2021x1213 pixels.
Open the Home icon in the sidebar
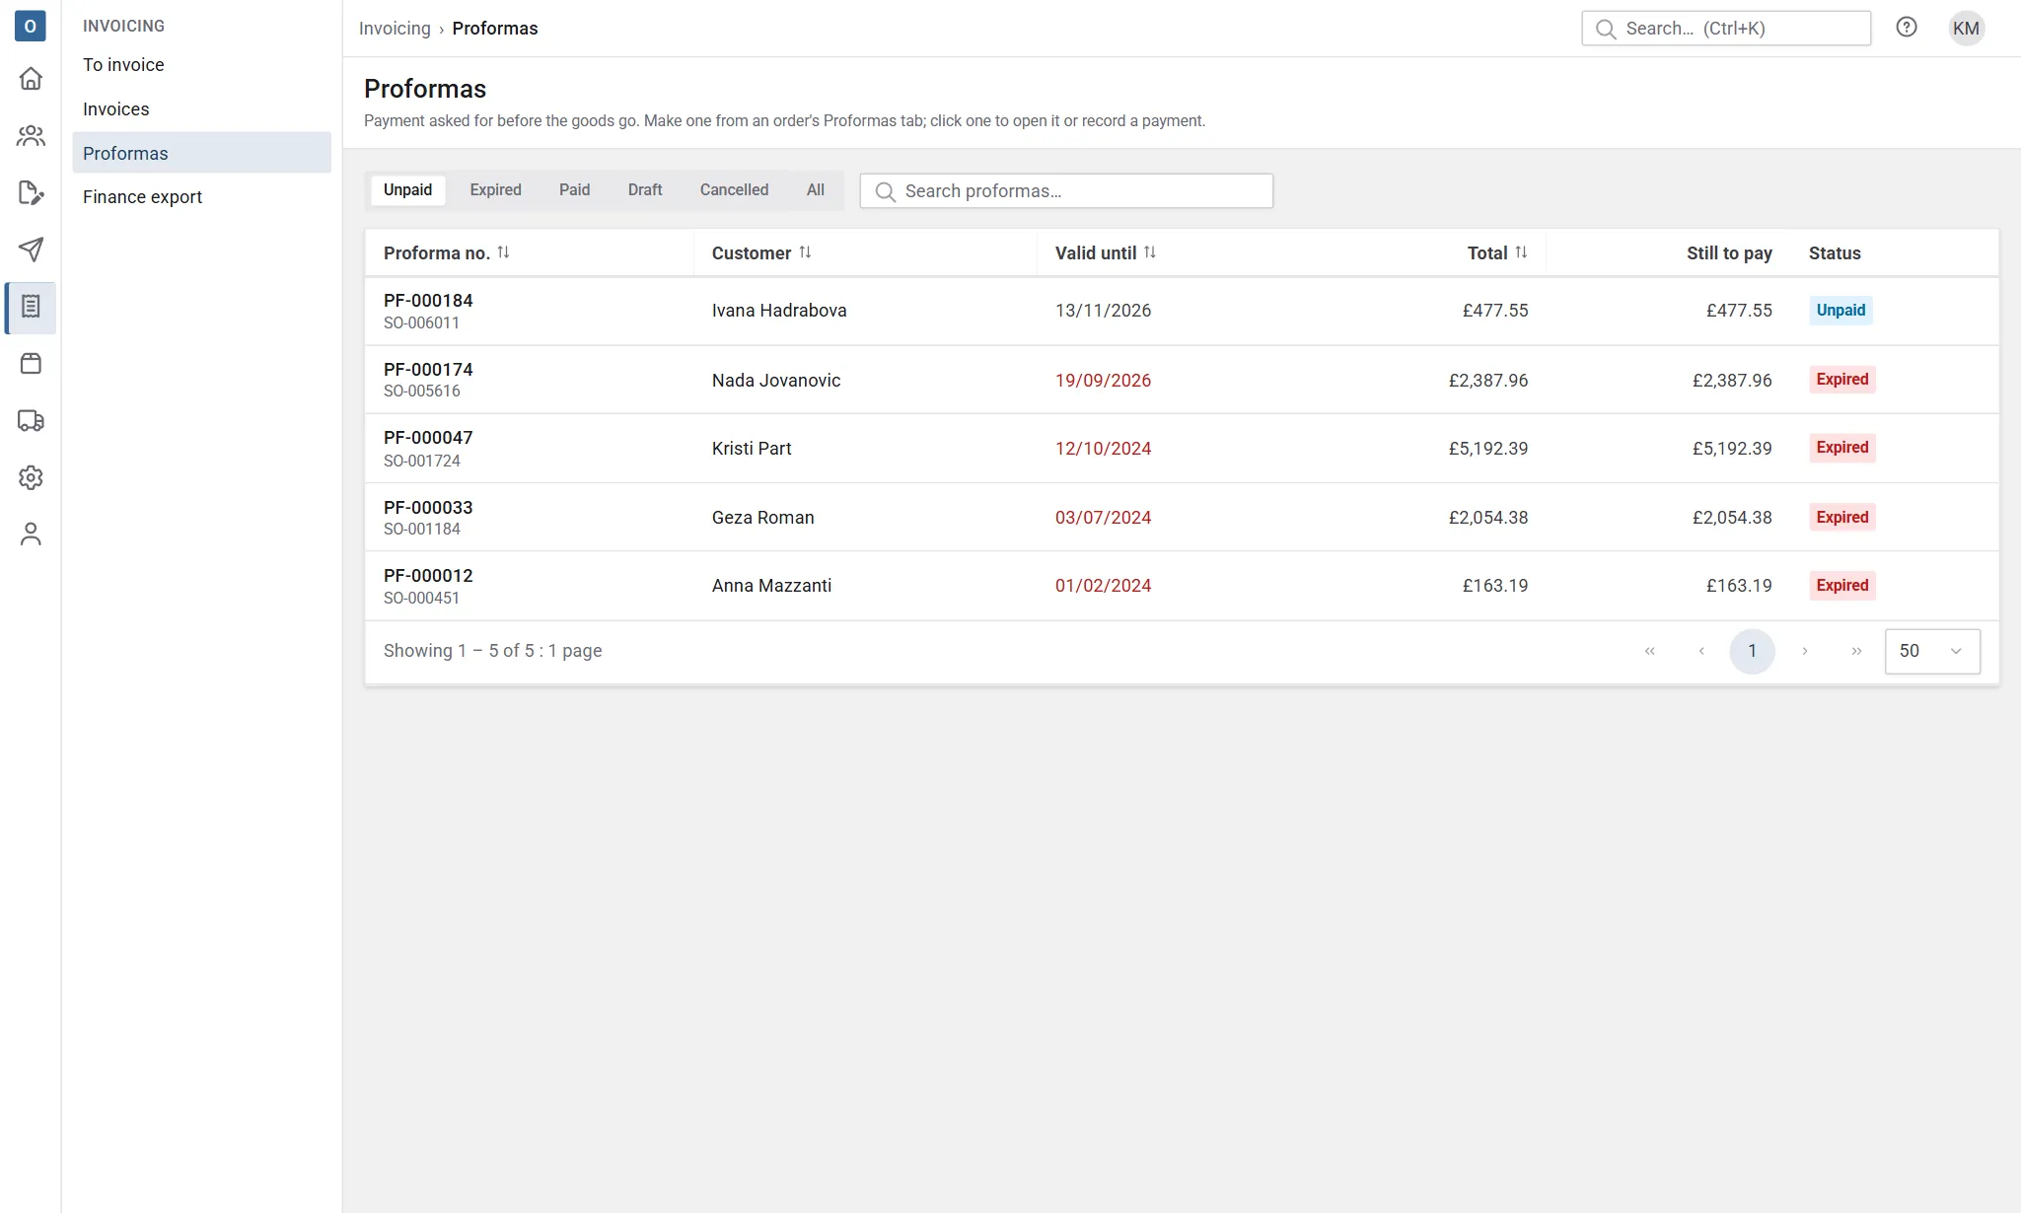pyautogui.click(x=31, y=79)
